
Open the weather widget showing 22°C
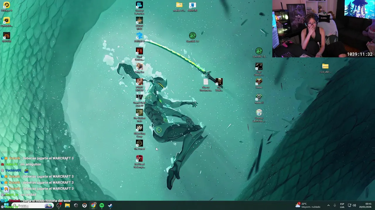pyautogui.click(x=308, y=205)
